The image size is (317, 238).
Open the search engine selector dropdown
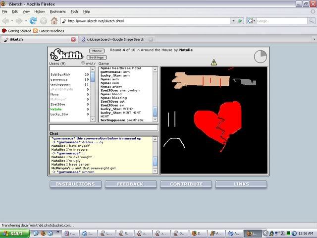pos(253,21)
